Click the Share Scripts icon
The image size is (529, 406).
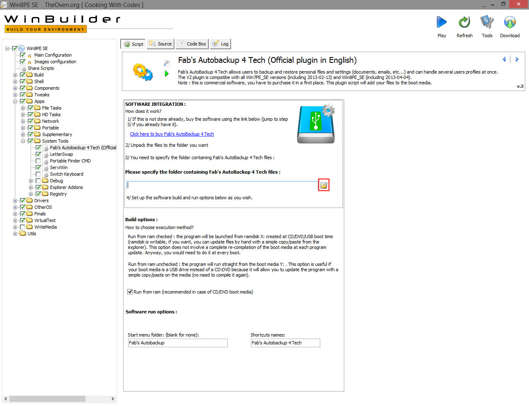[24, 69]
